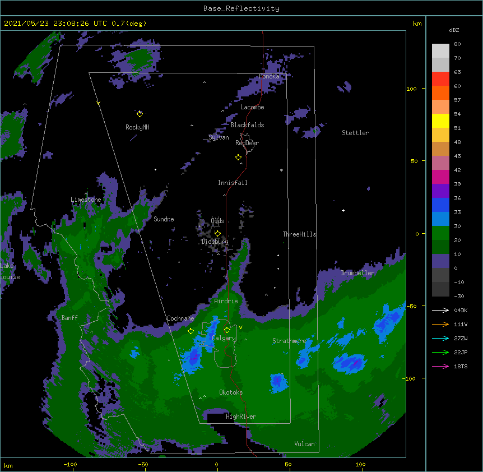Click the white 04DK arrow in legend
Image resolution: width=483 pixels, height=472 pixels.
pyautogui.click(x=440, y=310)
